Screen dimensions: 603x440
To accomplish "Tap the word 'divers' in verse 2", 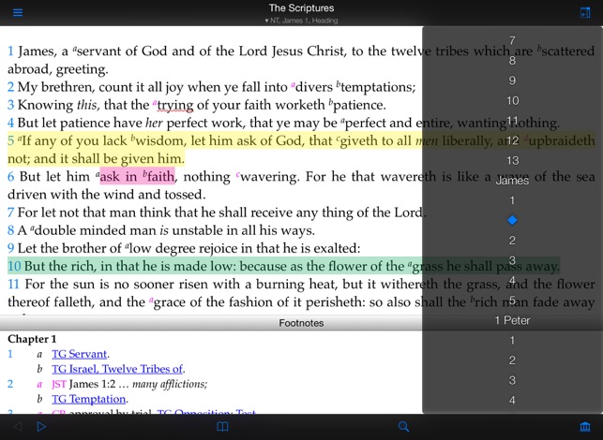I will point(313,87).
